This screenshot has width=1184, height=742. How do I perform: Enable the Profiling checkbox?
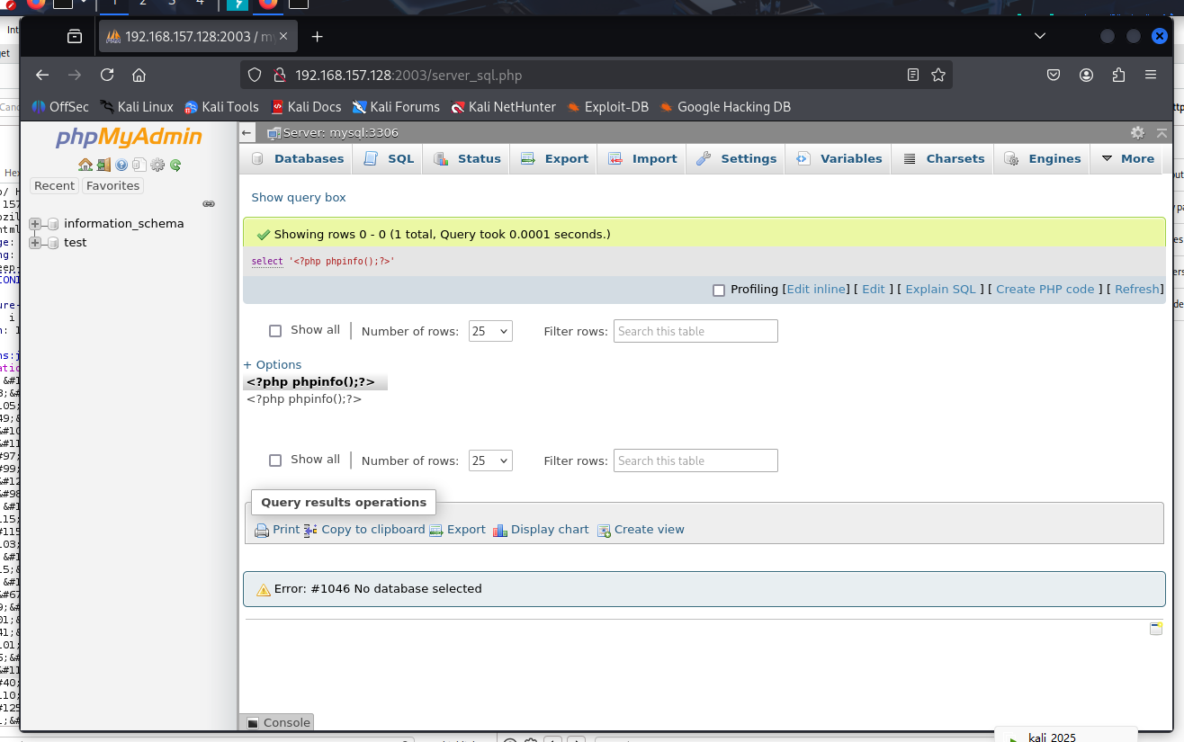(x=719, y=290)
